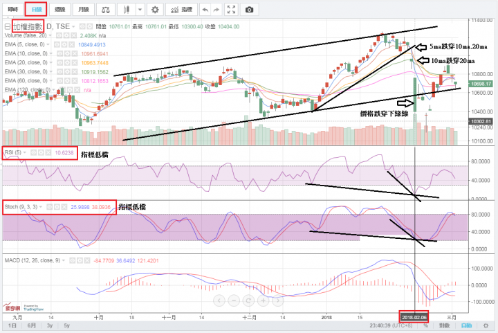Hide the main 加權指數 price series
Image resolution: width=498 pixels, height=333 pixels.
pos(82,26)
